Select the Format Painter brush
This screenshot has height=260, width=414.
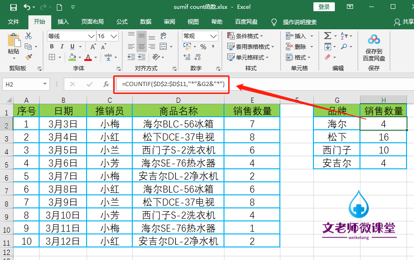point(28,57)
